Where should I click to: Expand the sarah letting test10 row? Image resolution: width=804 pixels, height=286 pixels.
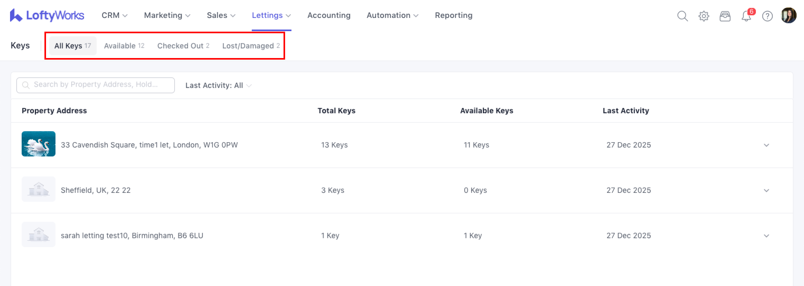(766, 236)
